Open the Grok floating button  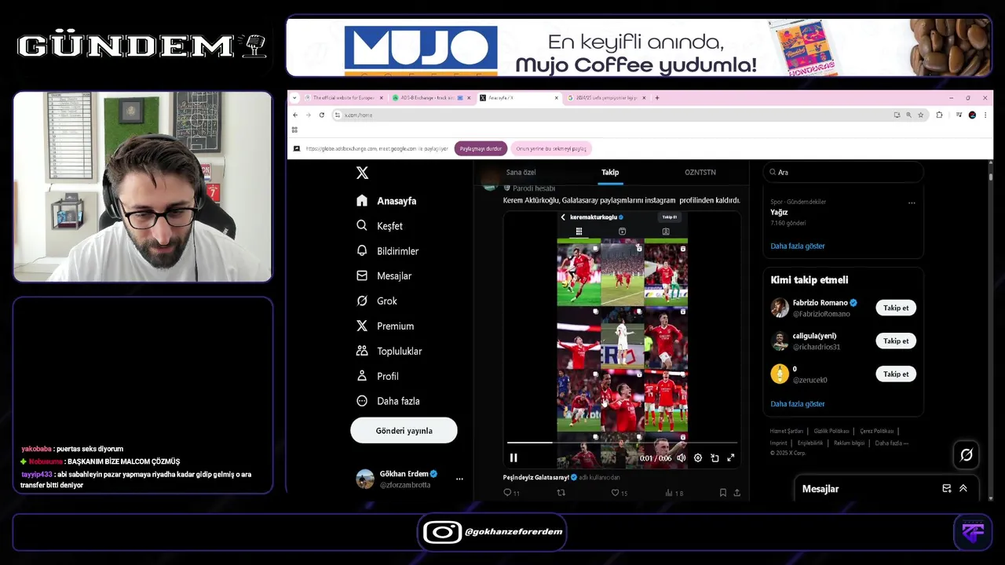[967, 454]
